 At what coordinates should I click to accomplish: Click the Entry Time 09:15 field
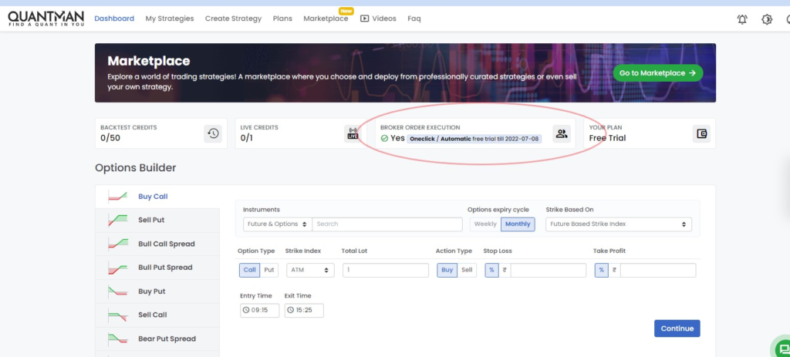[259, 310]
